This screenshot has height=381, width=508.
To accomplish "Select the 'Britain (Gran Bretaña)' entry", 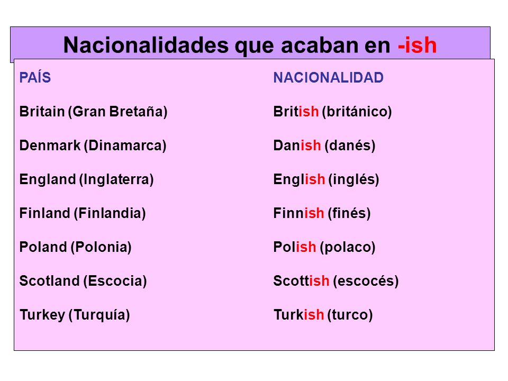I will coord(93,112).
